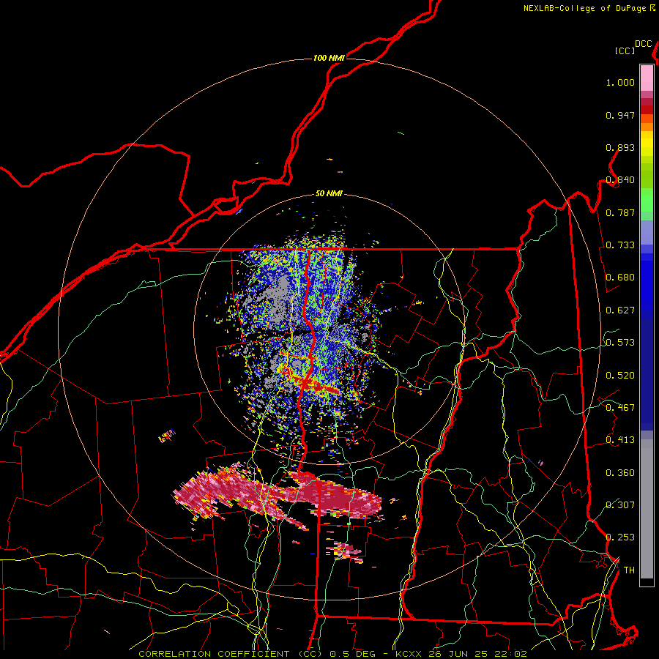
Task: Pick the light pink top segment of color bar
Action: click(647, 78)
